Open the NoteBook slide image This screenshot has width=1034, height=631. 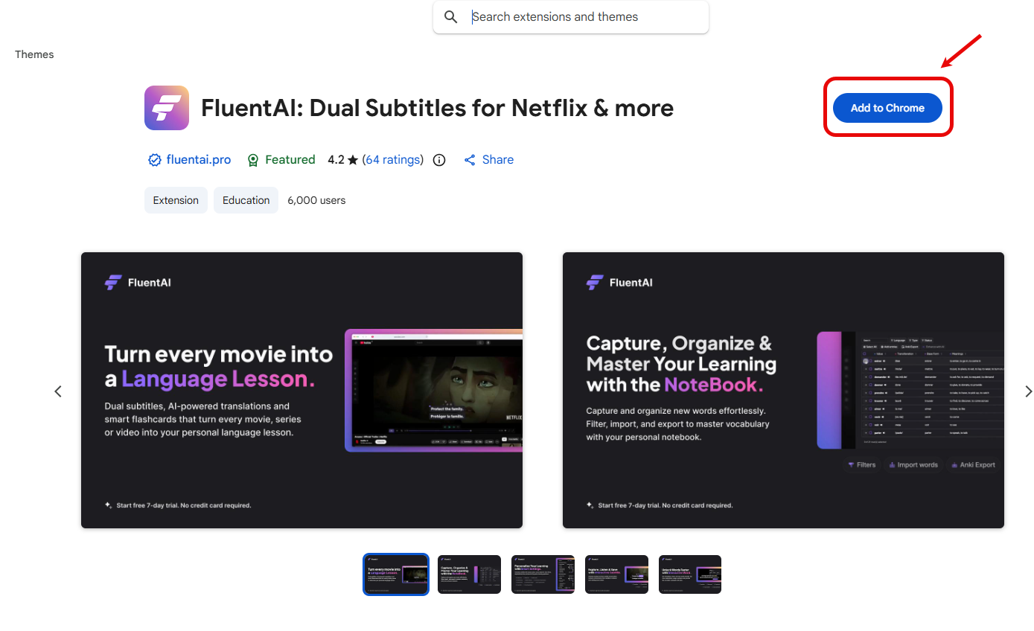[783, 391]
